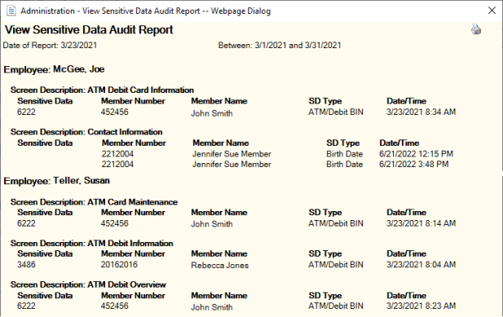Screen dimensions: 503x317
Task: Click Member Name header under Contact Information
Action: [x=221, y=143]
